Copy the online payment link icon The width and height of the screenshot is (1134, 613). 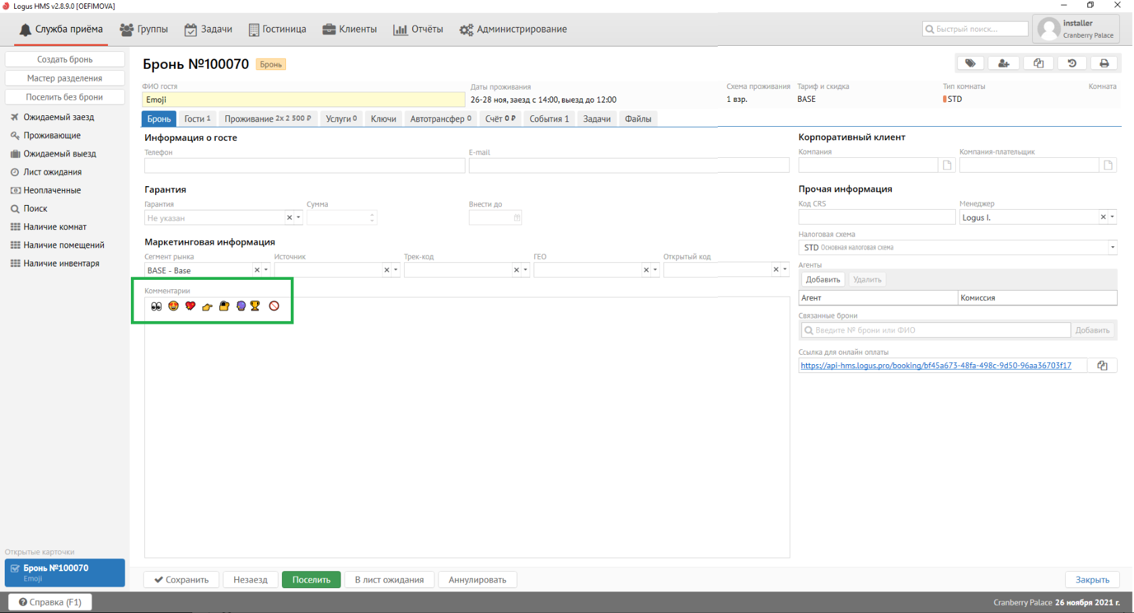[1102, 366]
